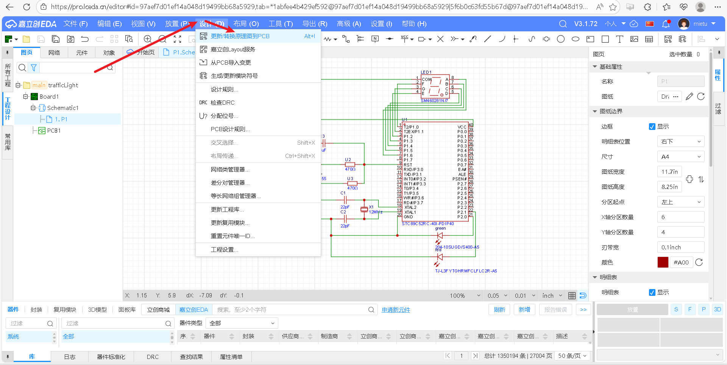Screen dimensions: 727x365
Task: Click the search icon near version number
Action: [x=563, y=24]
